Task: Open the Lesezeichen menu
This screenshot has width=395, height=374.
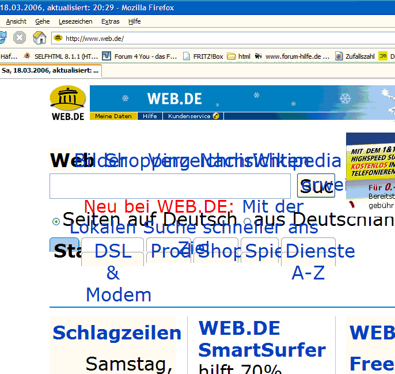Action: coord(75,21)
